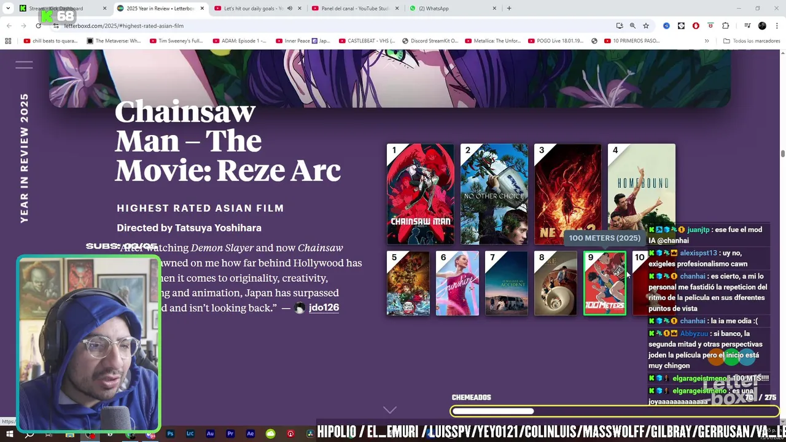Open the extensions puzzle icon
The height and width of the screenshot is (442, 786).
(x=725, y=26)
